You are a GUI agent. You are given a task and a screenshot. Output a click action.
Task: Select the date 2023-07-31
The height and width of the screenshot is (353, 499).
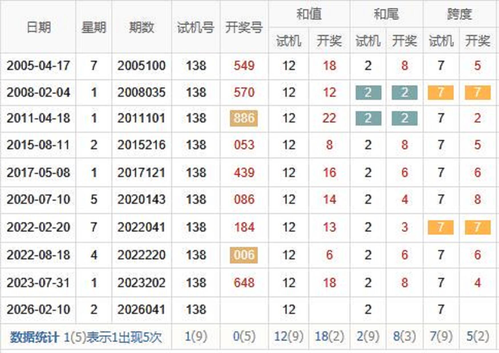pos(38,283)
